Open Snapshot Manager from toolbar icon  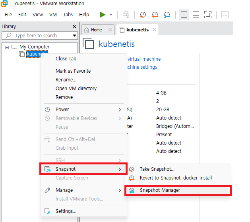[167, 15]
